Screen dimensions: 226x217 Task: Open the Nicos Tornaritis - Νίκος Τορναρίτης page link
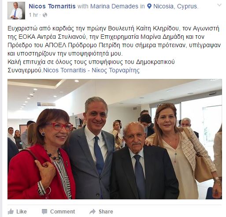click(91, 70)
